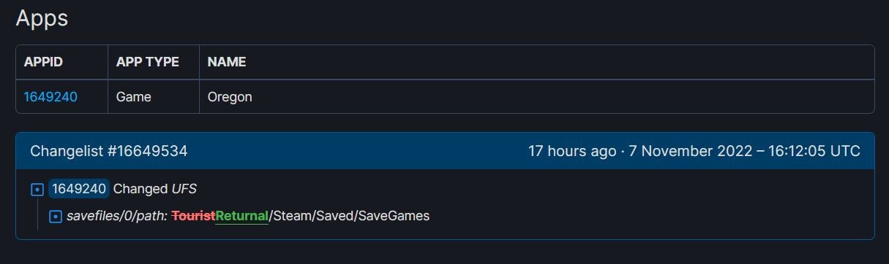The height and width of the screenshot is (264, 889).
Task: Sort by the APPID column header
Action: 43,62
